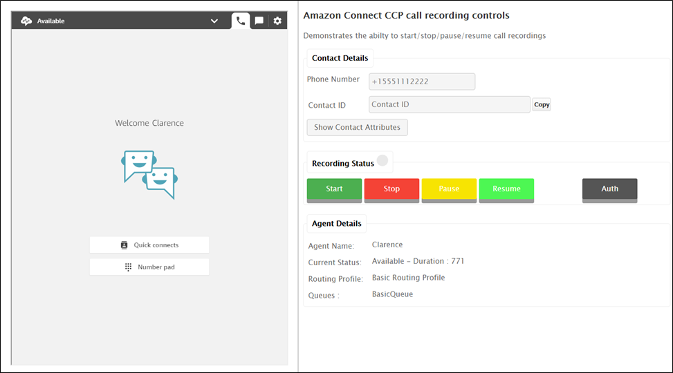This screenshot has height=373, width=673.
Task: Click the Contact Details section heading
Action: click(340, 58)
